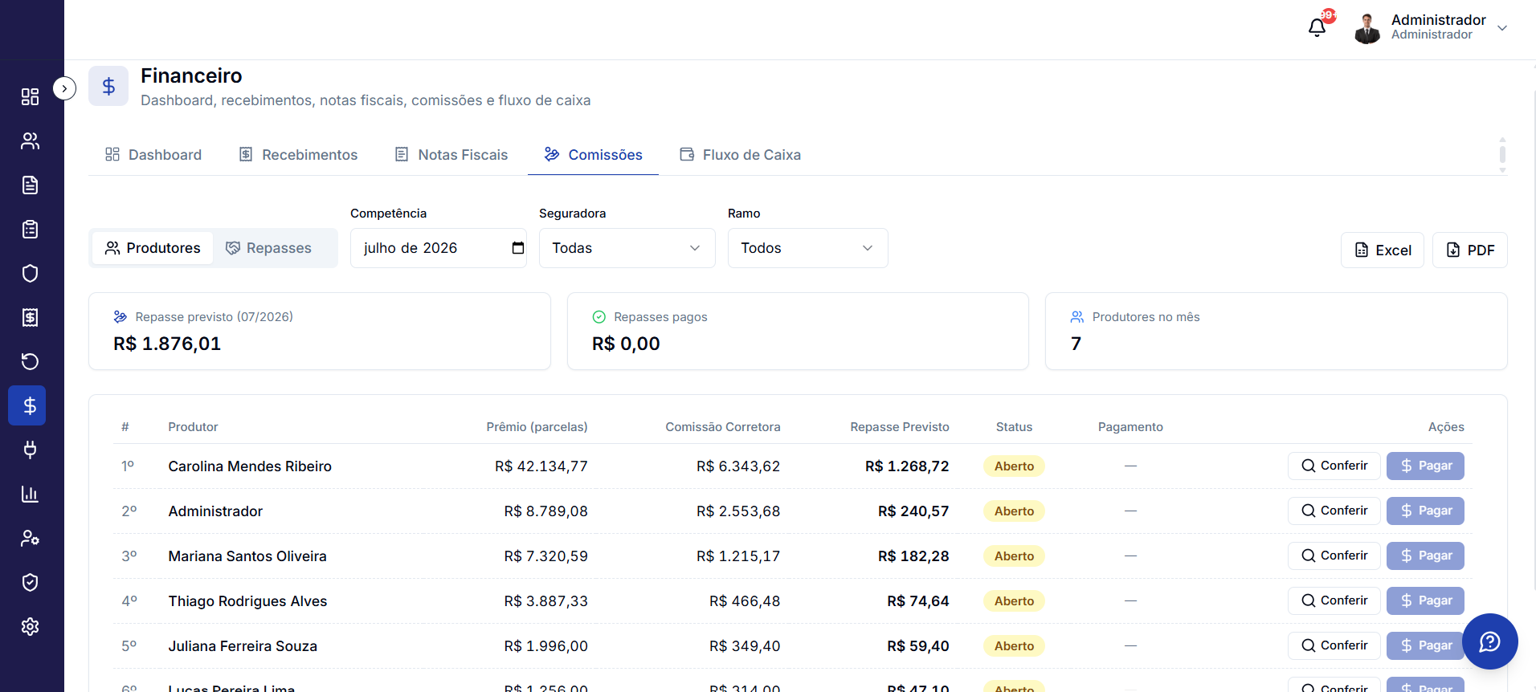Open the document icon in sidebar
Screen dimensions: 1536x692
pos(30,185)
